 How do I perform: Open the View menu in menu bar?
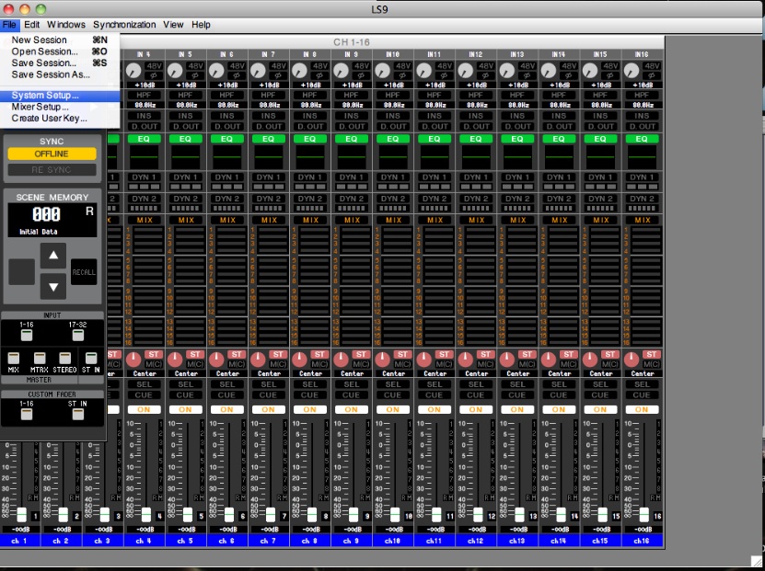click(173, 25)
